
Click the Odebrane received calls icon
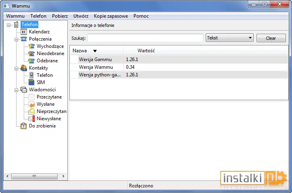pos(31,61)
